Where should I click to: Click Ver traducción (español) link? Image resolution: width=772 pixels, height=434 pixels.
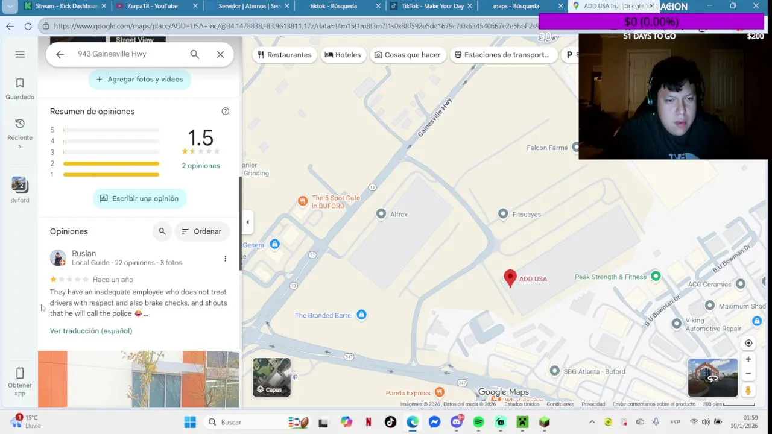91,331
